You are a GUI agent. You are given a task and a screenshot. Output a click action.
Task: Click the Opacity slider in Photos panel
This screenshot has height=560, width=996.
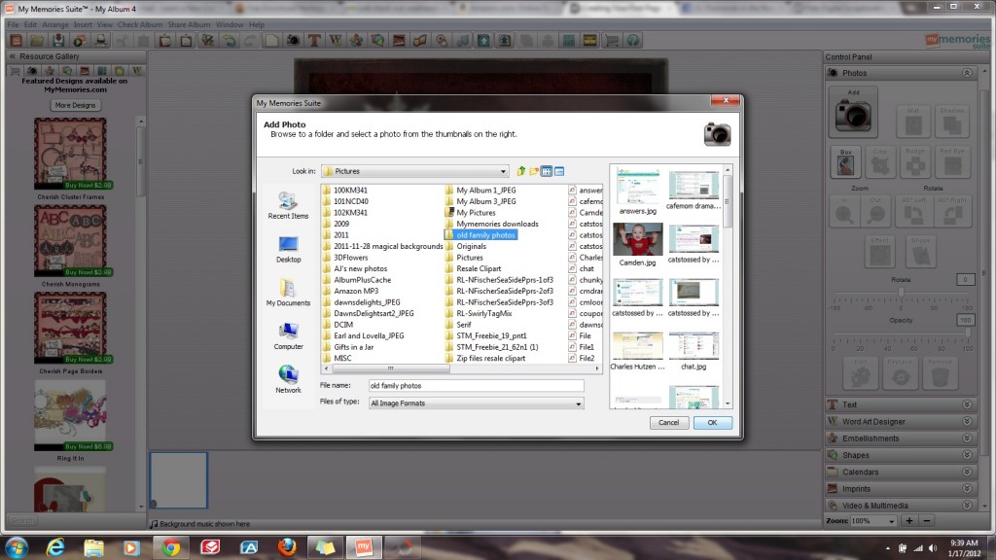pyautogui.click(x=901, y=334)
